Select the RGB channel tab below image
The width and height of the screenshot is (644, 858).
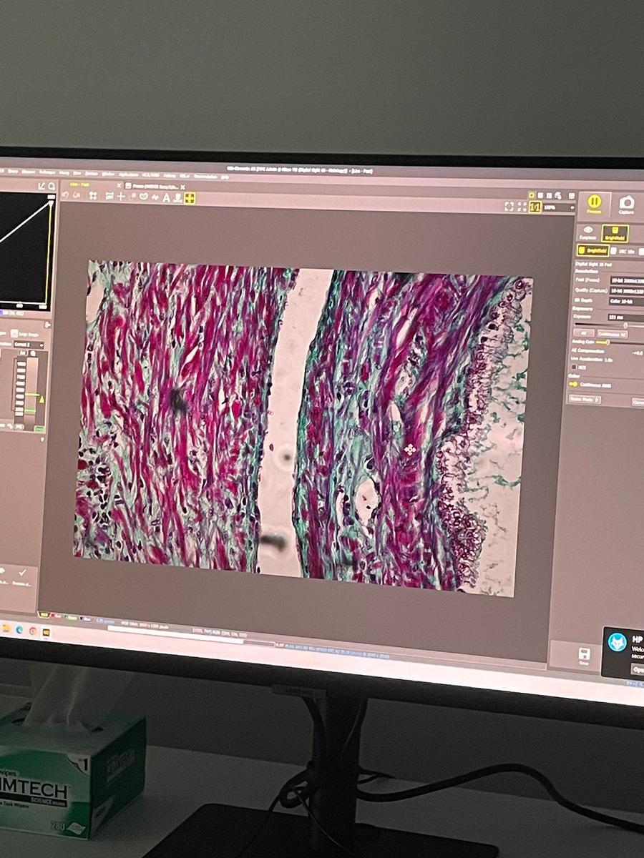(x=44, y=614)
